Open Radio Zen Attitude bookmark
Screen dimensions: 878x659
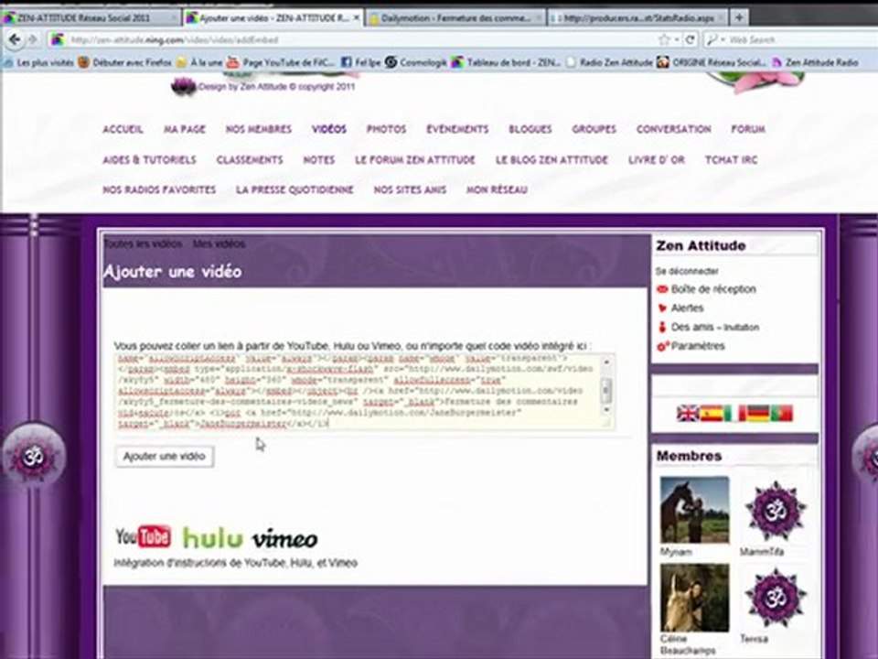click(x=609, y=63)
